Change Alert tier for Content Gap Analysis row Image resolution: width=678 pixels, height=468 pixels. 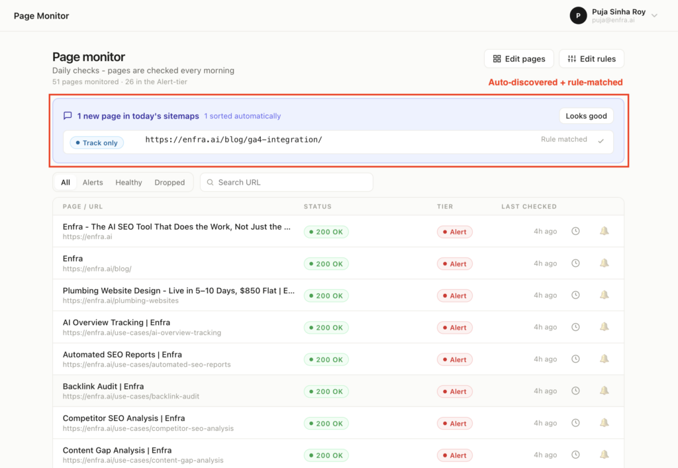[454, 456]
